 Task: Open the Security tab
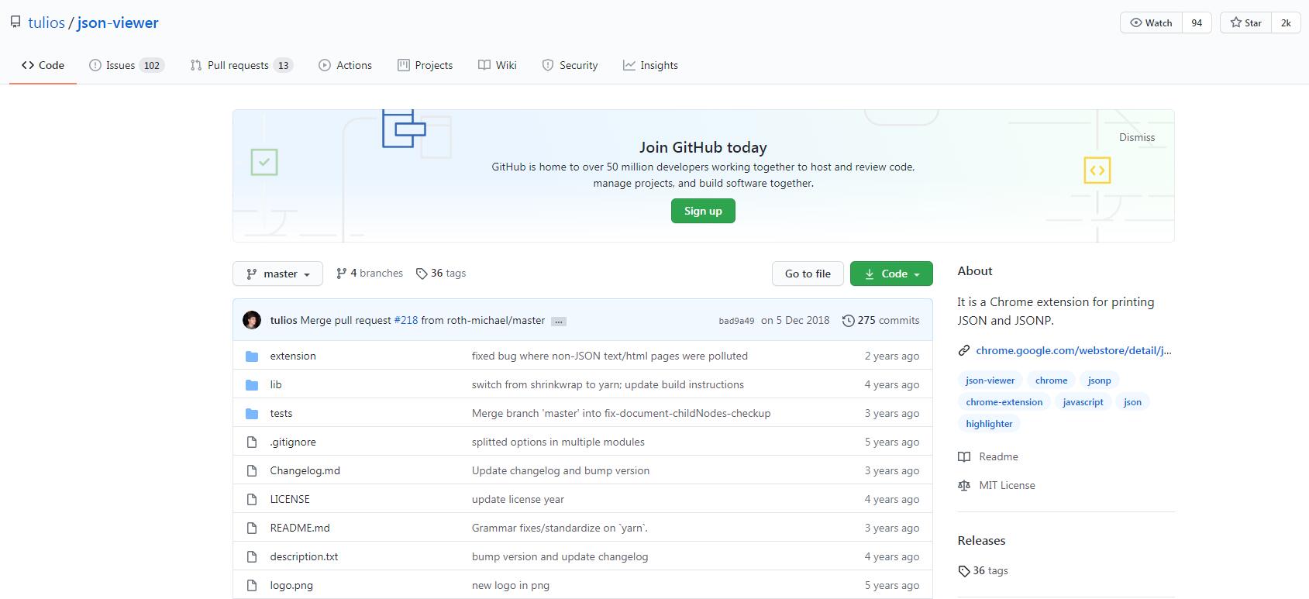click(x=570, y=65)
